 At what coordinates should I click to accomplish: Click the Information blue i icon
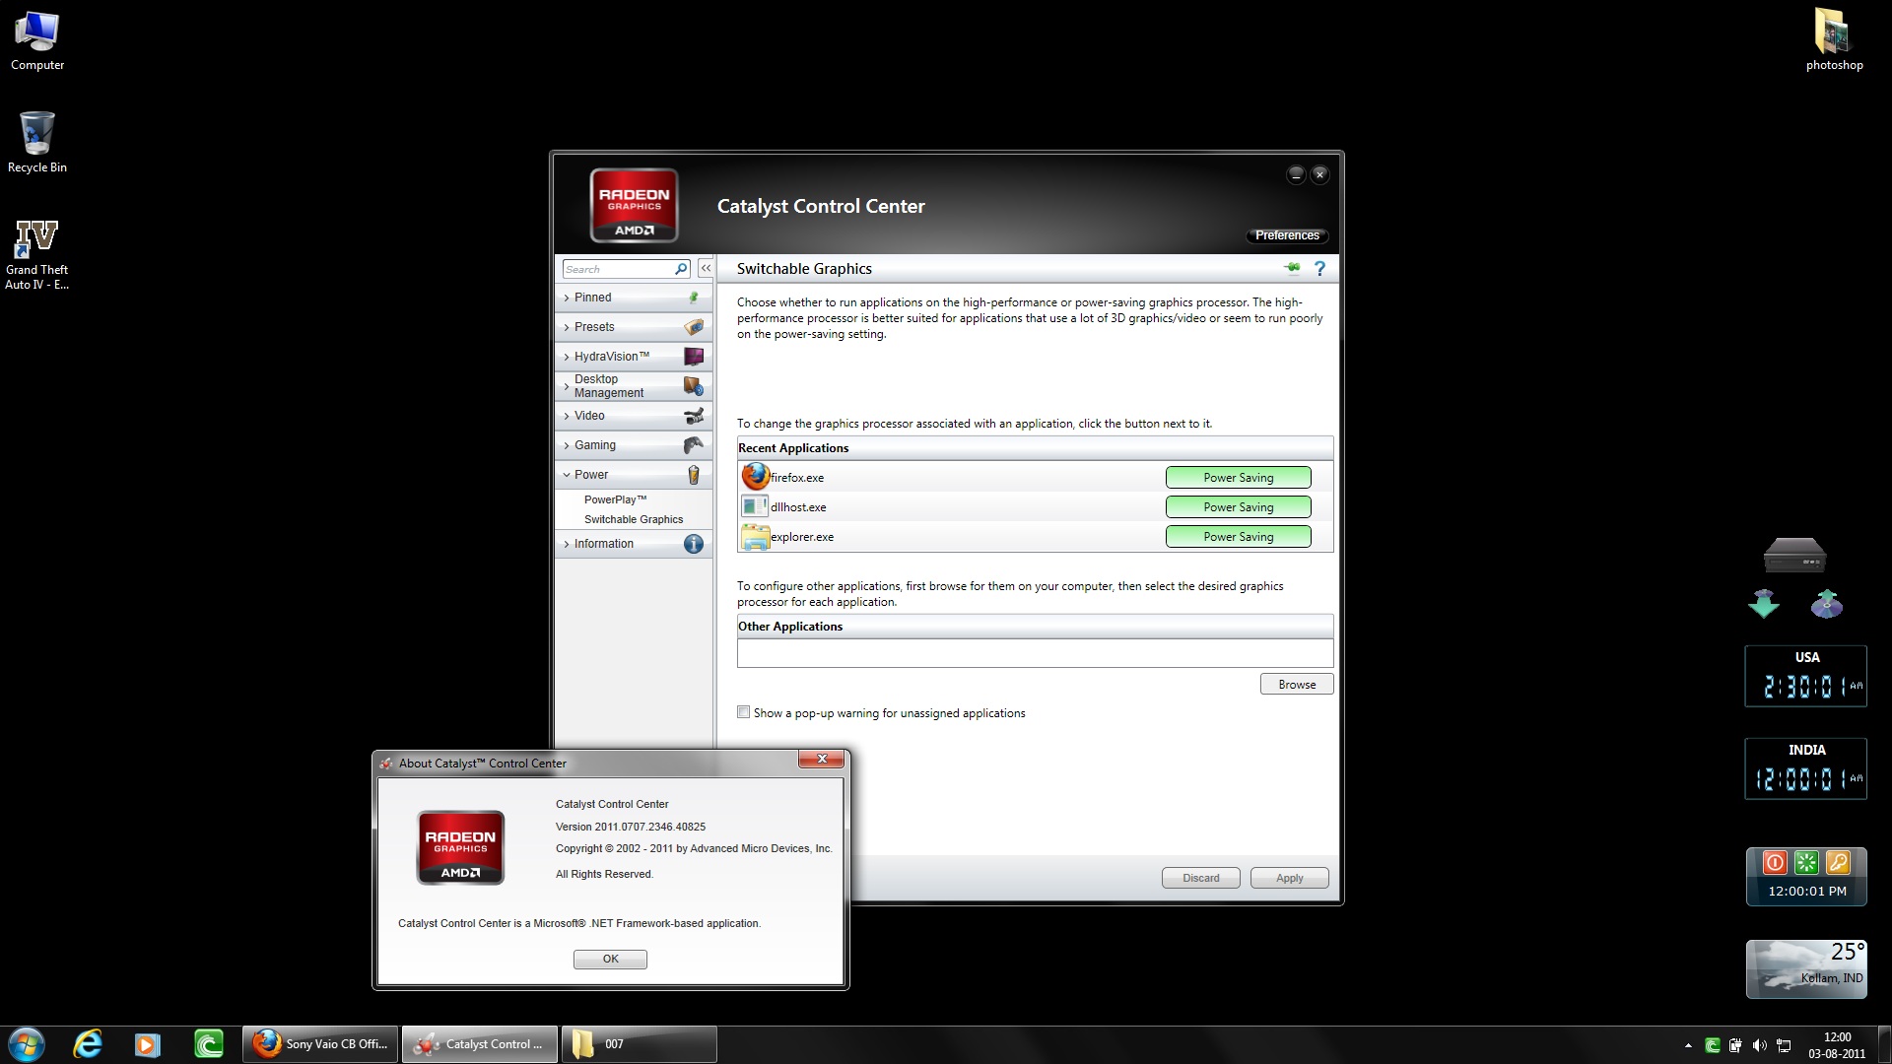[694, 544]
